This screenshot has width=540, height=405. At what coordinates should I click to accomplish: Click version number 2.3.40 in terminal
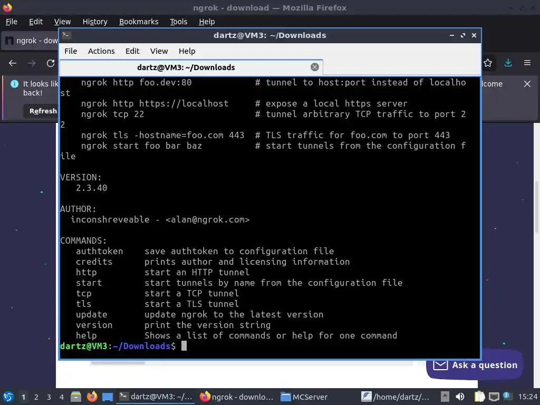click(92, 188)
